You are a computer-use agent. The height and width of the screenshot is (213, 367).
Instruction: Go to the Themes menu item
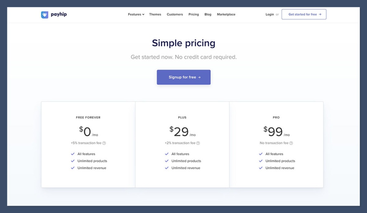click(x=155, y=14)
